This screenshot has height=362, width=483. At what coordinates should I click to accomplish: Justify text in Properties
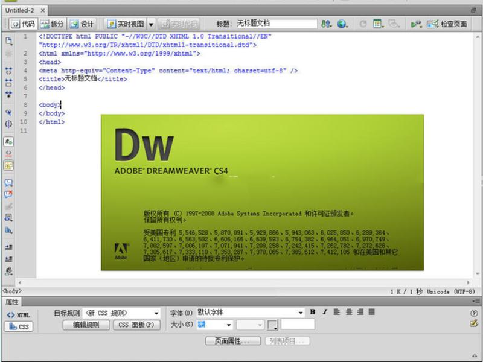[372, 312]
